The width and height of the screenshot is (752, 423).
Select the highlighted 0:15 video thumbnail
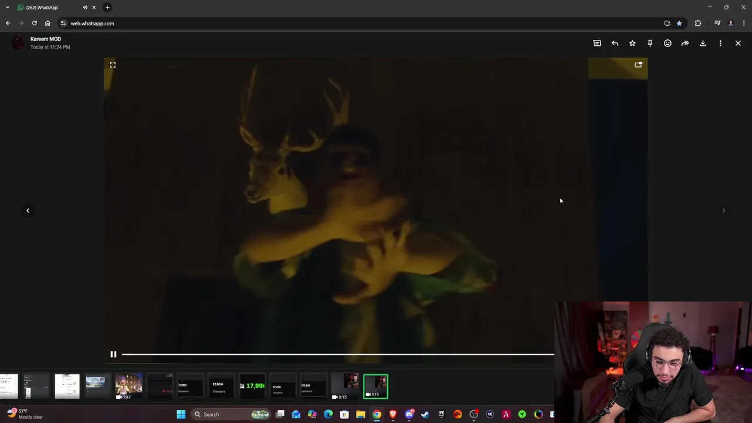pos(375,387)
